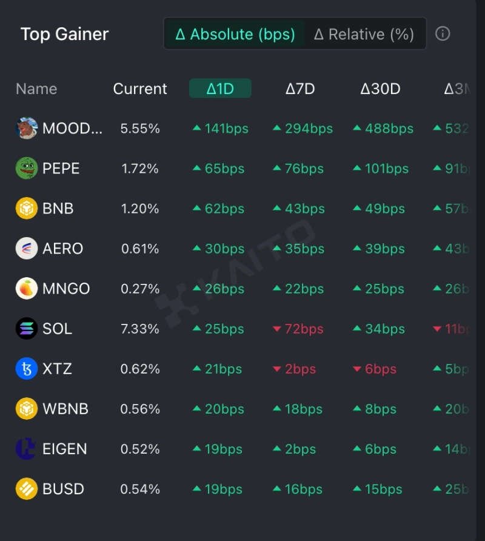The image size is (485, 541).
Task: Sort table by Current column header
Action: (140, 89)
